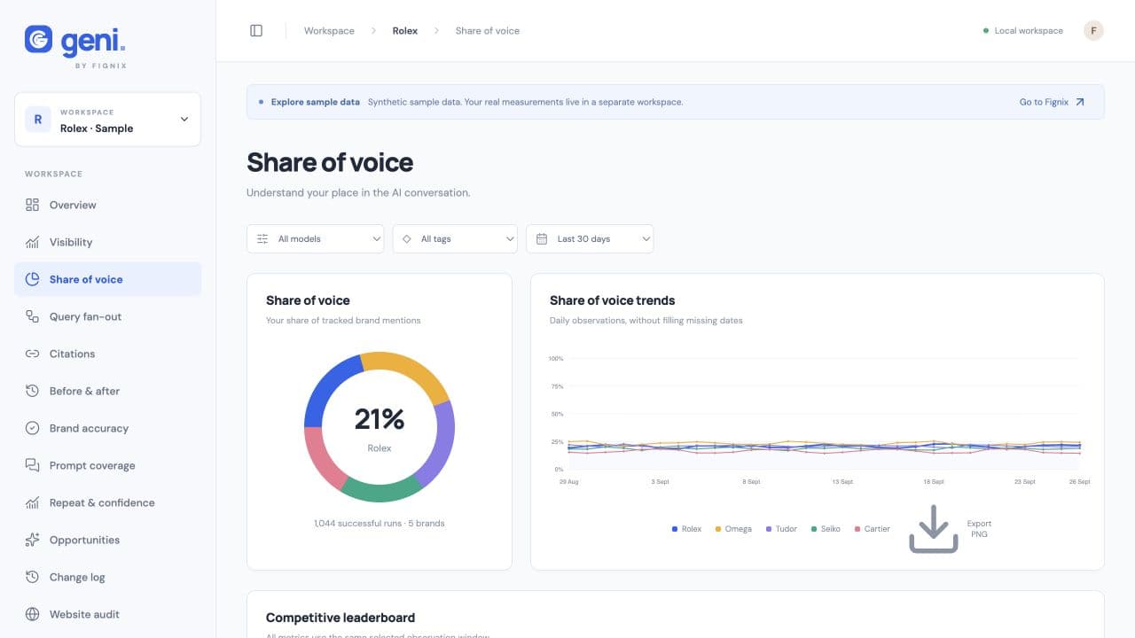Click the green Local workspace status dot
Viewport: 1135px width, 638px height.
(x=986, y=31)
